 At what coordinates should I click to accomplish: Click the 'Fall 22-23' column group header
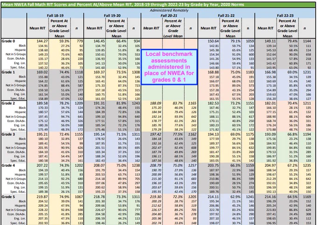point(285,15)
